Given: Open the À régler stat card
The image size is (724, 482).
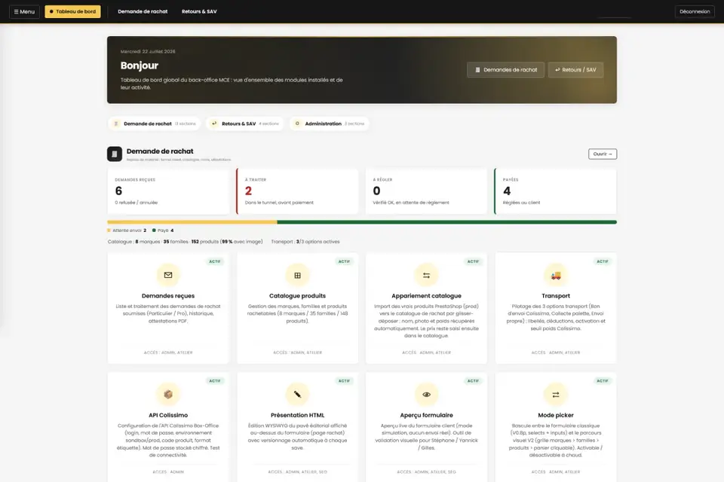Looking at the screenshot, I should [x=426, y=191].
